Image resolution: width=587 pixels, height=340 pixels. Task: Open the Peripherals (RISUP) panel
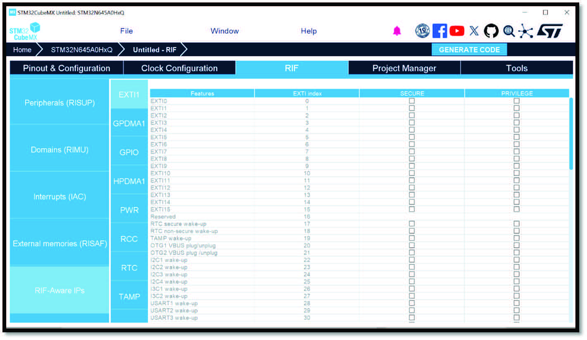coord(59,102)
